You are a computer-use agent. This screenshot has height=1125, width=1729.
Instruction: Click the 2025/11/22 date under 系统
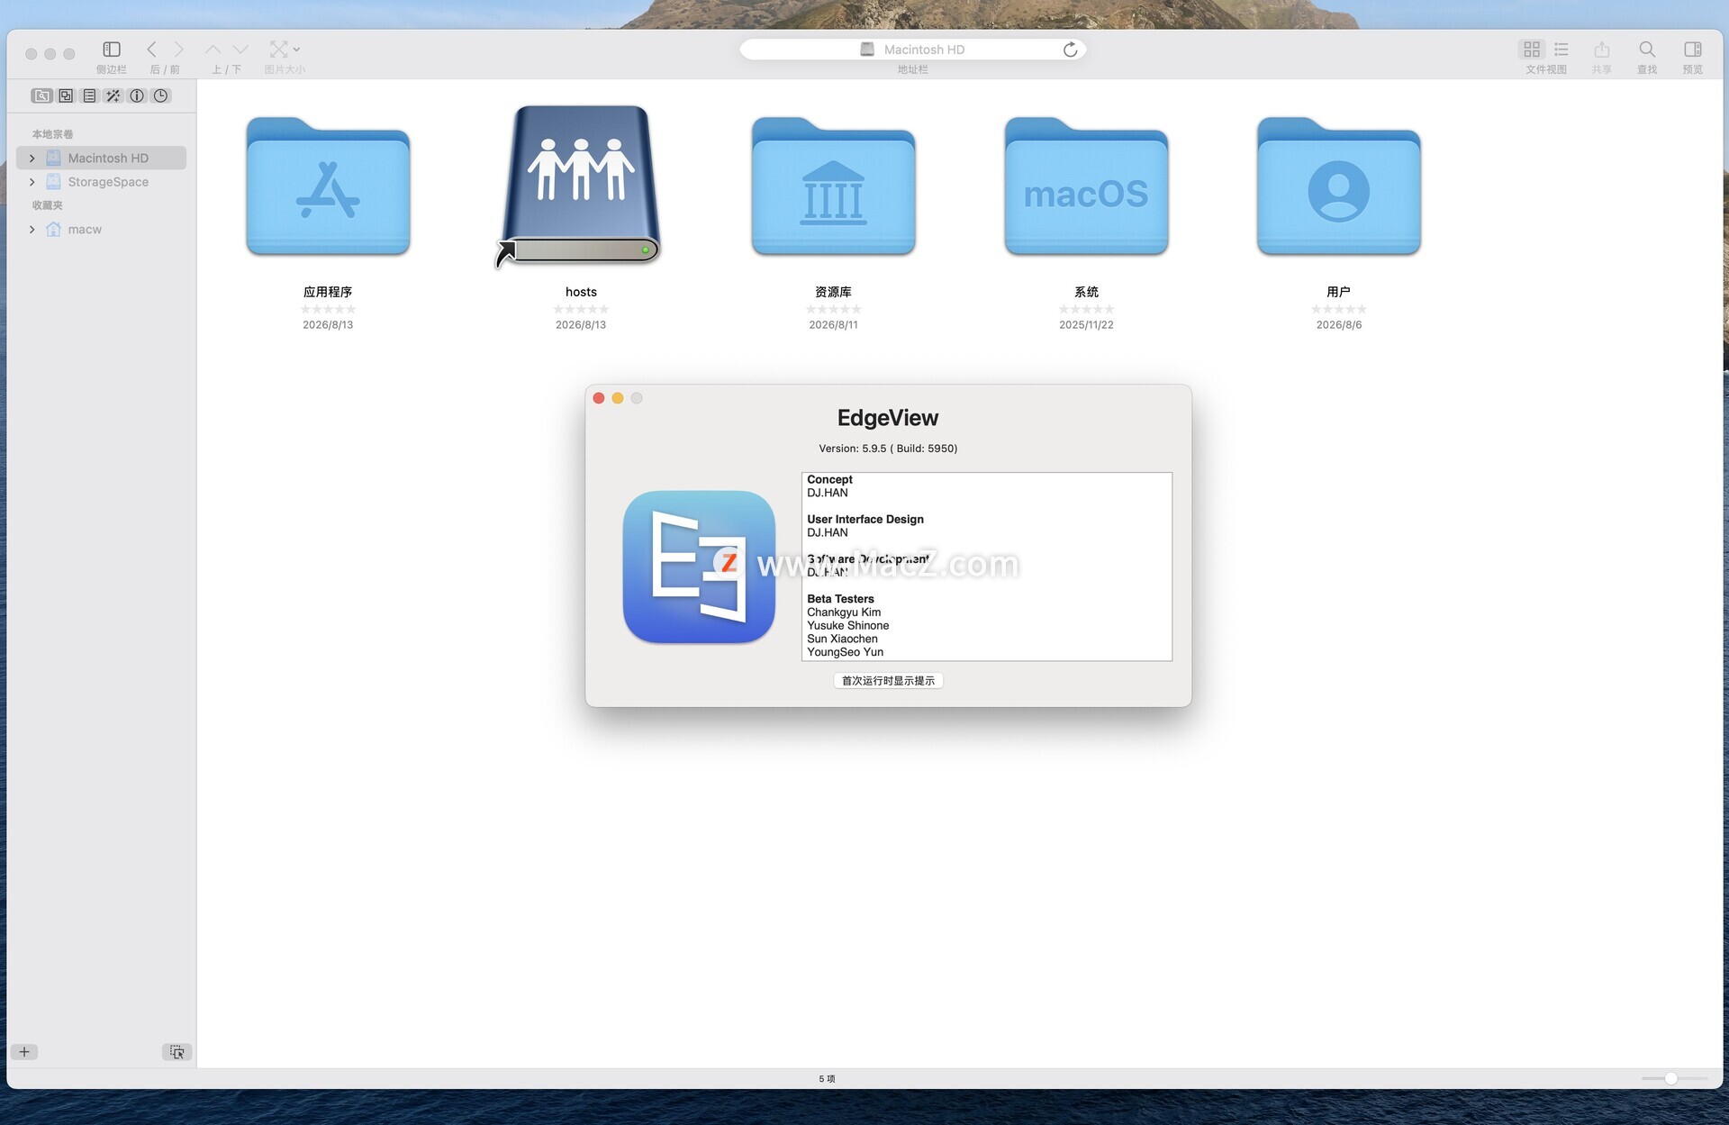[x=1086, y=325]
